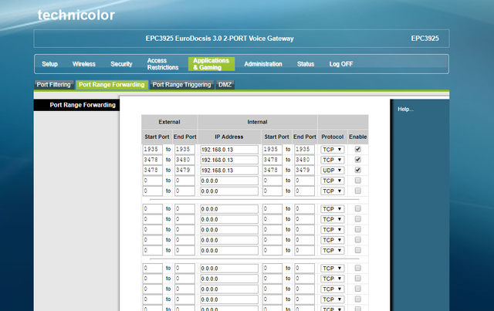Click Log OFF in the navigation bar
Screen dimensions: 494x311
(341, 64)
